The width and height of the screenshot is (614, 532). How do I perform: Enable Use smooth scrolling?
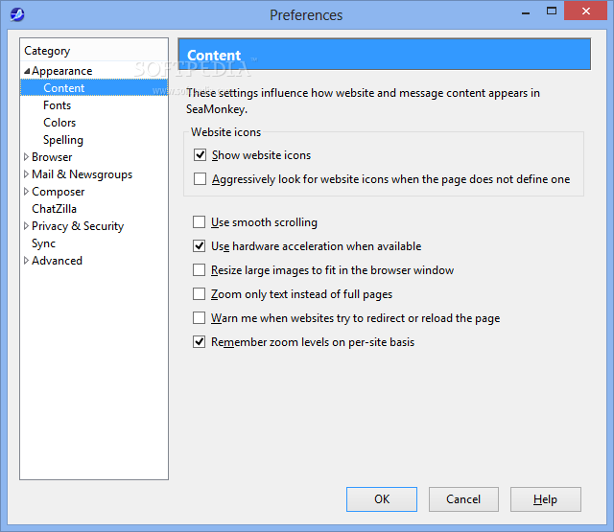(x=199, y=221)
